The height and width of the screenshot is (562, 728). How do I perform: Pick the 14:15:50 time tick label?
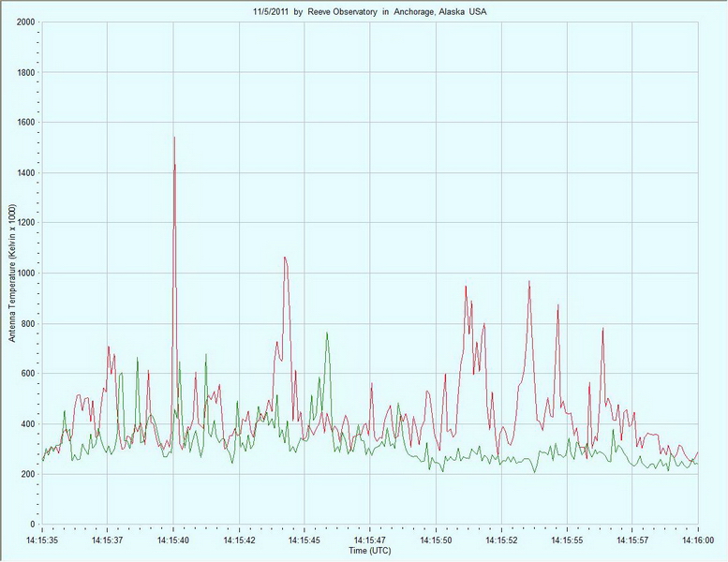pyautogui.click(x=436, y=541)
